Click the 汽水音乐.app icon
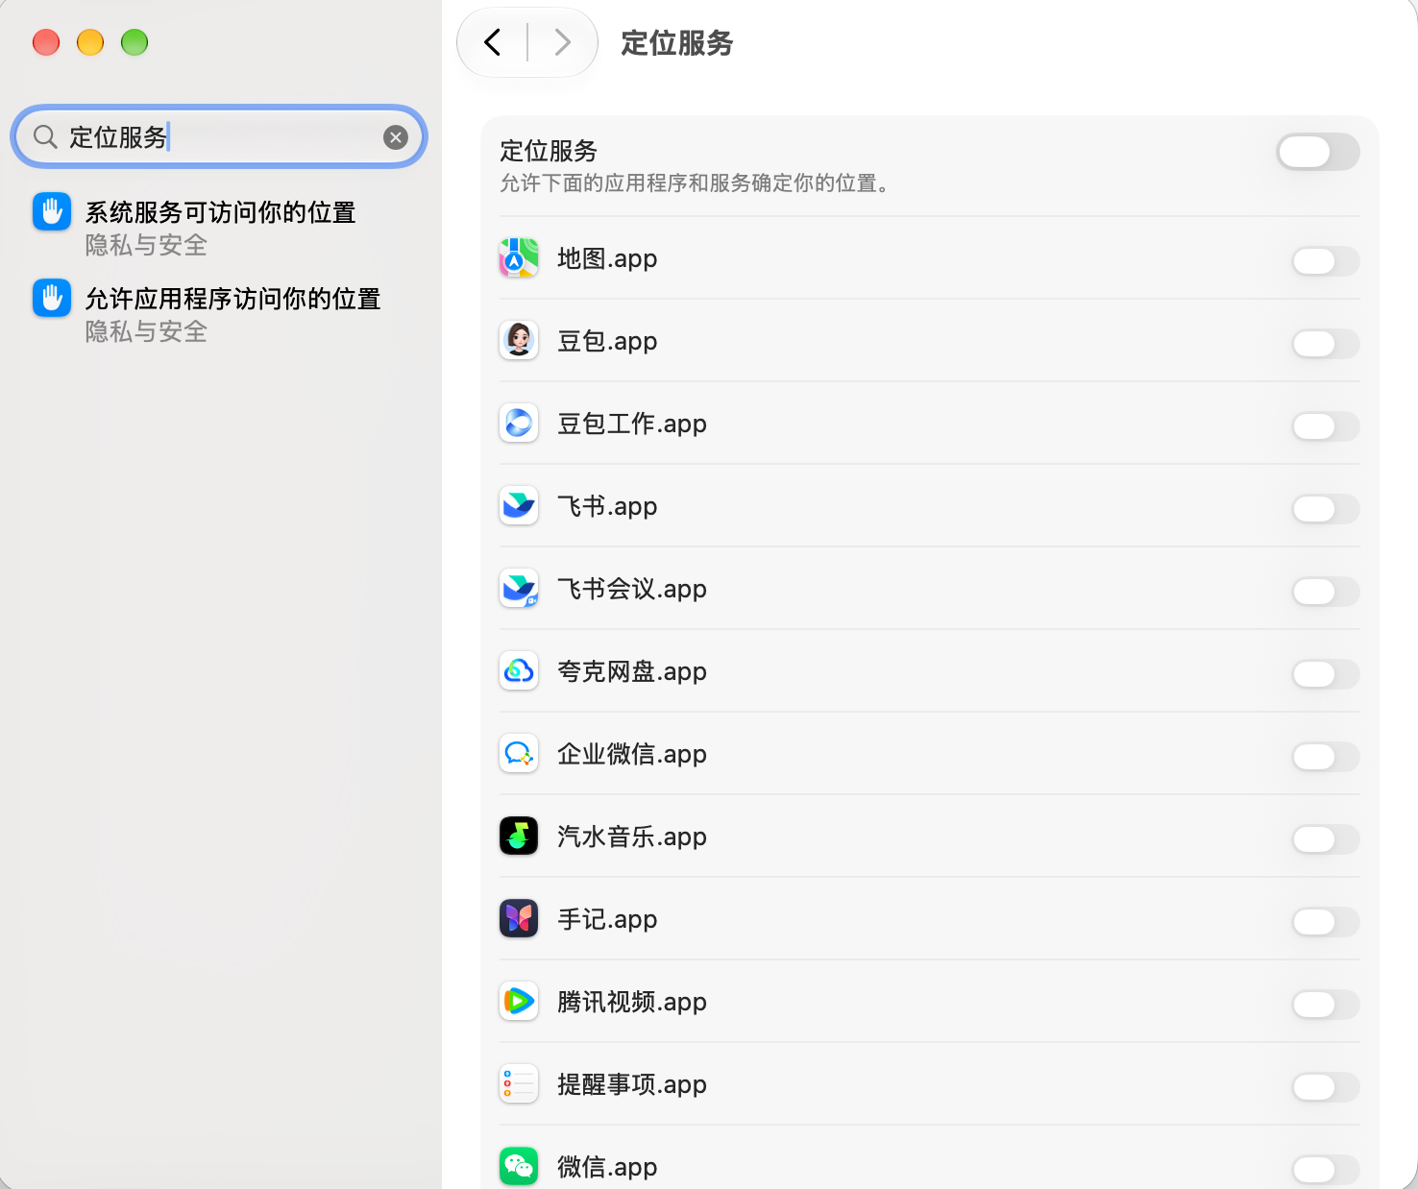 coord(519,837)
